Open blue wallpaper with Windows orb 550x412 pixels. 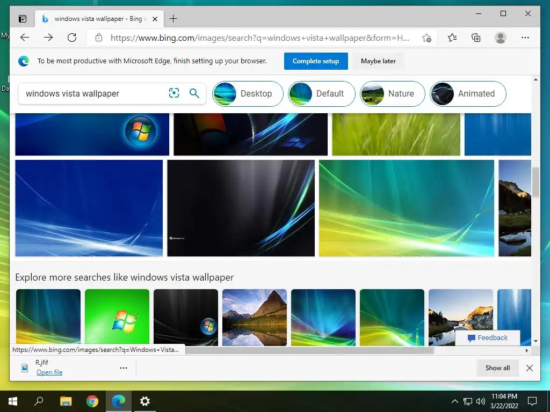tap(92, 134)
